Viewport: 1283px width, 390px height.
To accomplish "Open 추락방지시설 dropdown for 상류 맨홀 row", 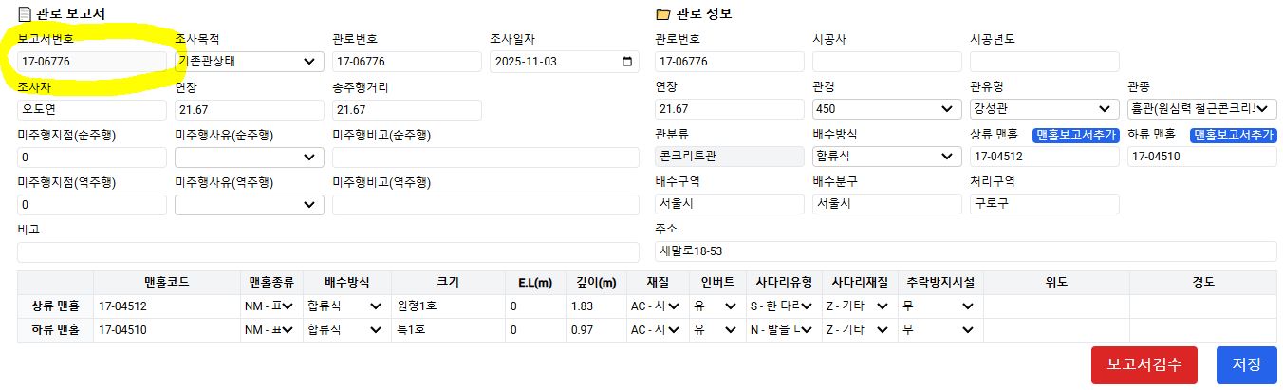I will (939, 306).
